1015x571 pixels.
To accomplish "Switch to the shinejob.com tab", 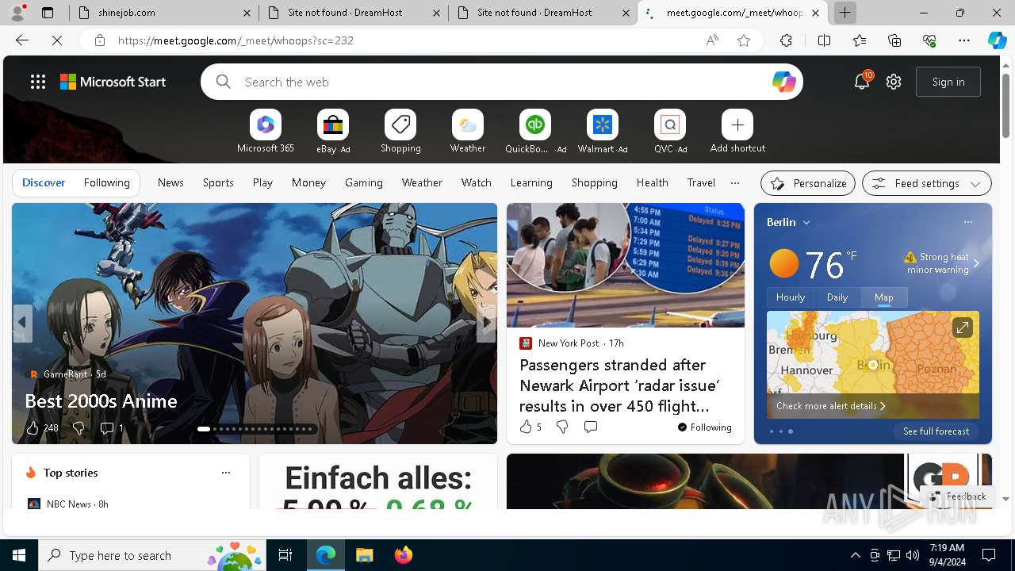I will [x=164, y=13].
